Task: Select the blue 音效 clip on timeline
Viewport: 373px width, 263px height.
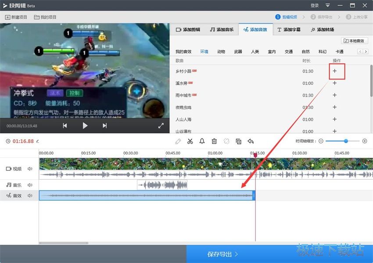Action: pos(147,195)
